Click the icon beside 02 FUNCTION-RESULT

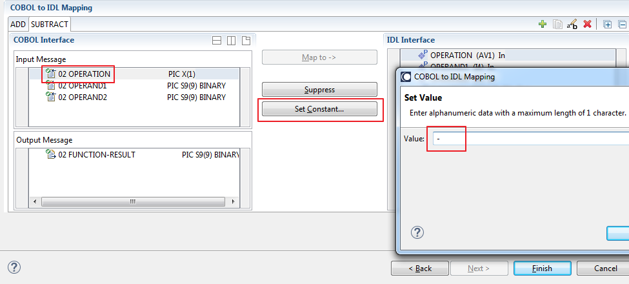point(51,154)
